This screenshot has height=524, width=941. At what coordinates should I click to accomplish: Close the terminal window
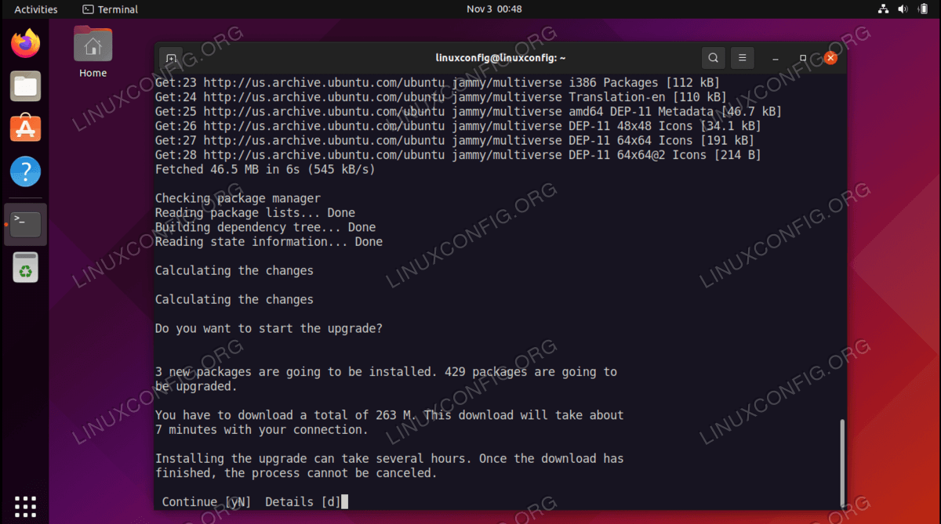point(830,58)
